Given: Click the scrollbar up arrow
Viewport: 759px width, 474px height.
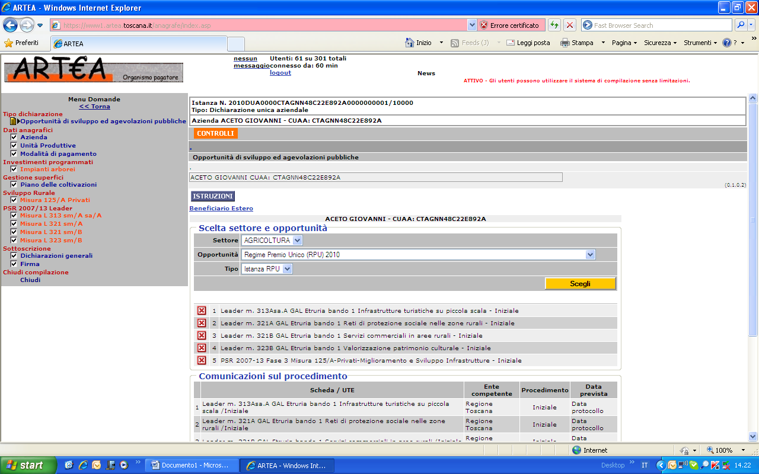Looking at the screenshot, I should click(753, 98).
